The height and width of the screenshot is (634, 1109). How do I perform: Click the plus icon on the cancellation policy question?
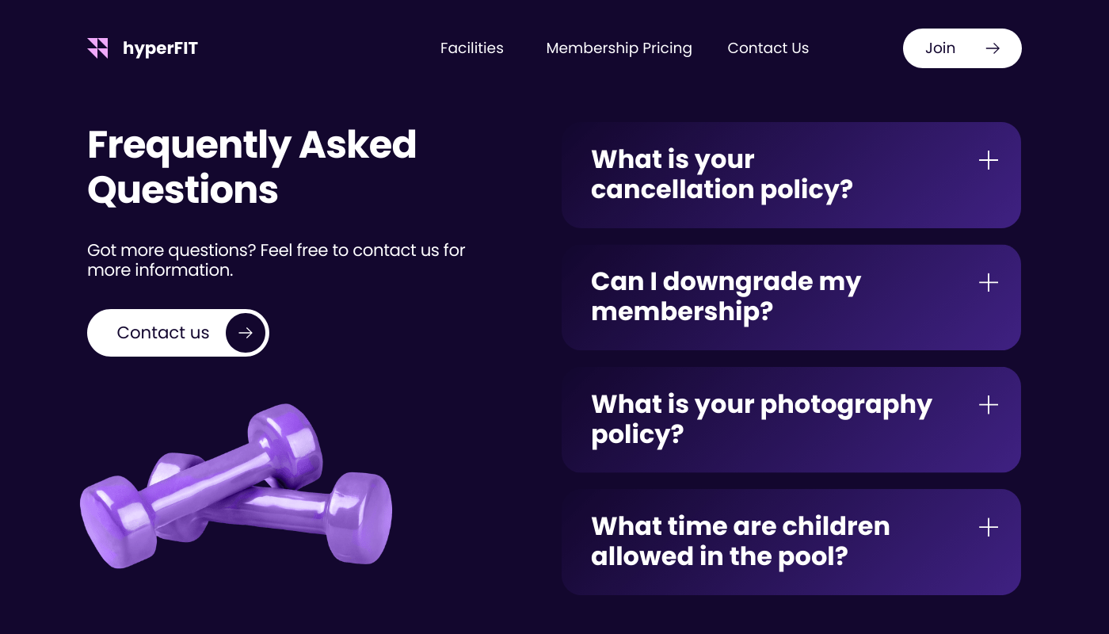[989, 160]
